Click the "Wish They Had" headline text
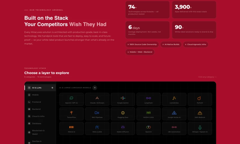Image resolution: width=240 pixels, height=144 pixels. tap(88, 24)
